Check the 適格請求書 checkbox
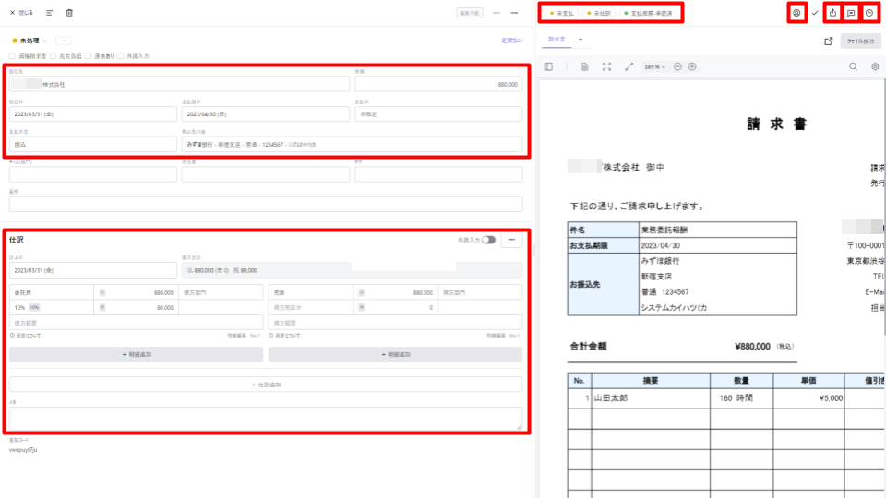 12,56
